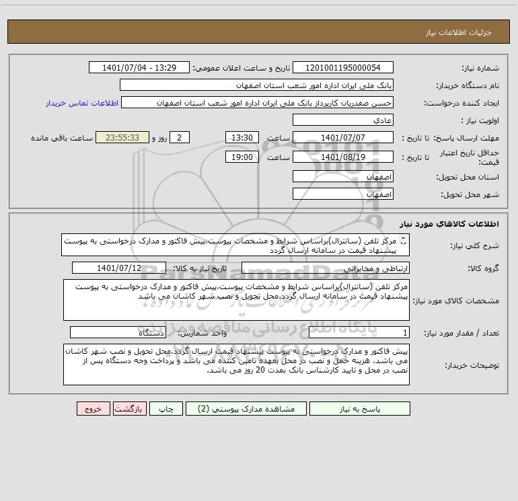This screenshot has height=501, width=518.
Task: Click the نام دستگاه خریدار field
Action: 256,85
